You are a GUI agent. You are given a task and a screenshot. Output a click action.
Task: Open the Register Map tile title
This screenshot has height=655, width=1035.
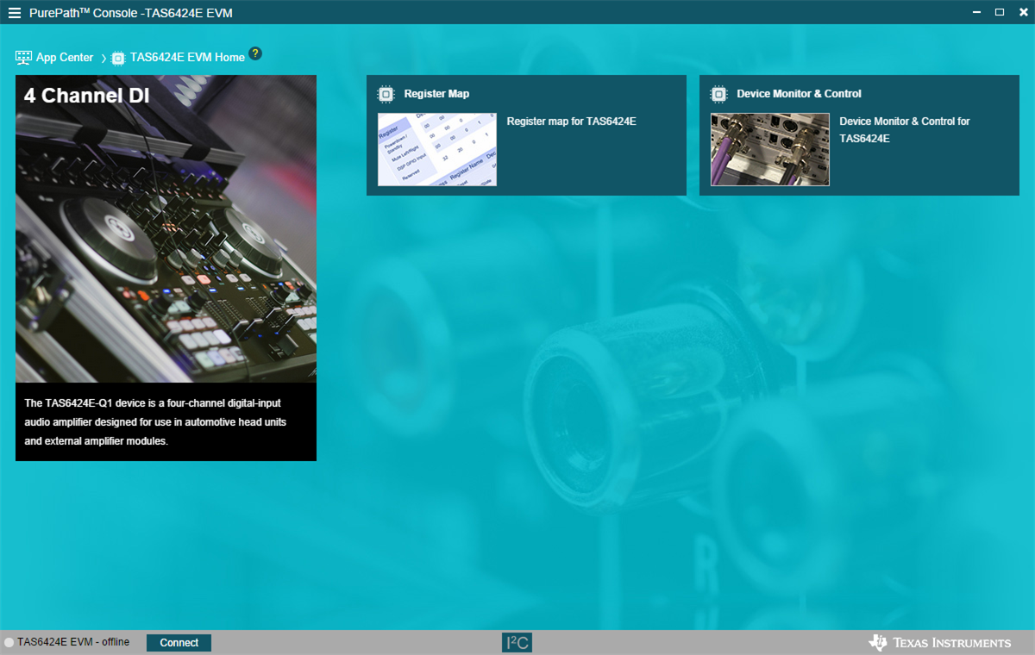coord(436,94)
